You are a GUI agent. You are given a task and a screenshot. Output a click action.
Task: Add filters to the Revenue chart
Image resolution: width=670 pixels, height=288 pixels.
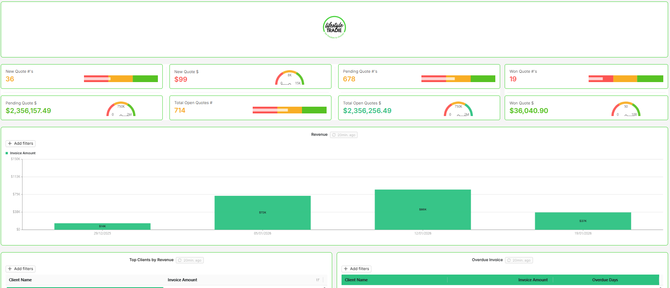[21, 144]
